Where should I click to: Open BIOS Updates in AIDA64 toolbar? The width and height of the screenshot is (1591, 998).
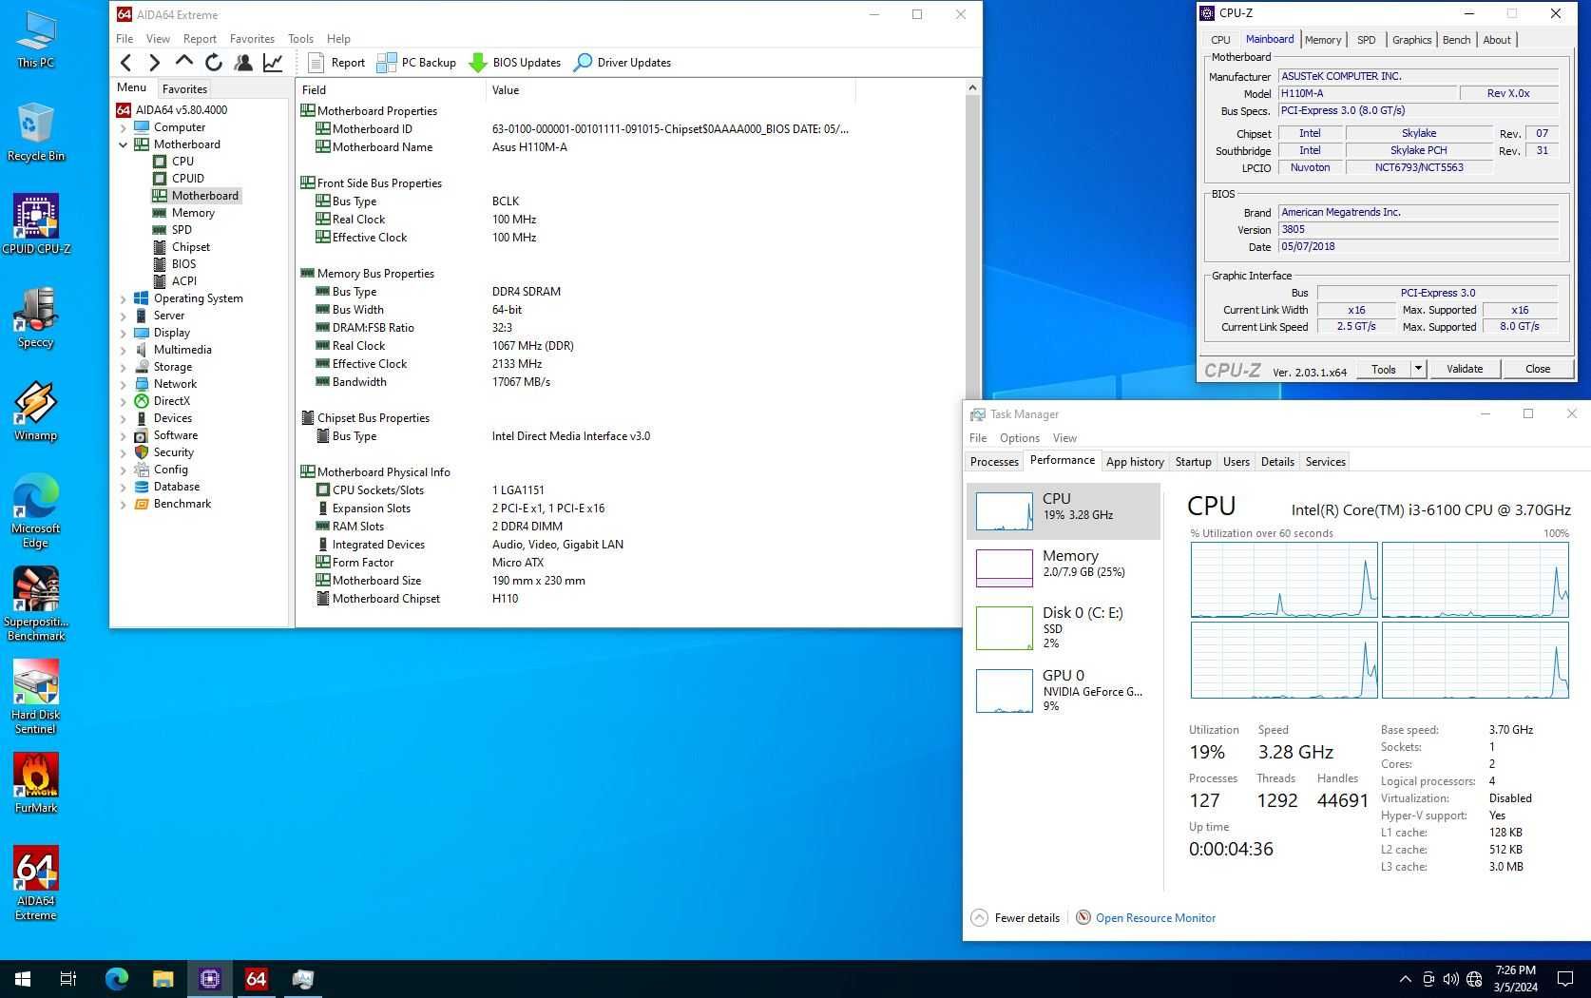point(514,63)
